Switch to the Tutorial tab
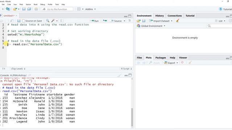 [190, 16]
